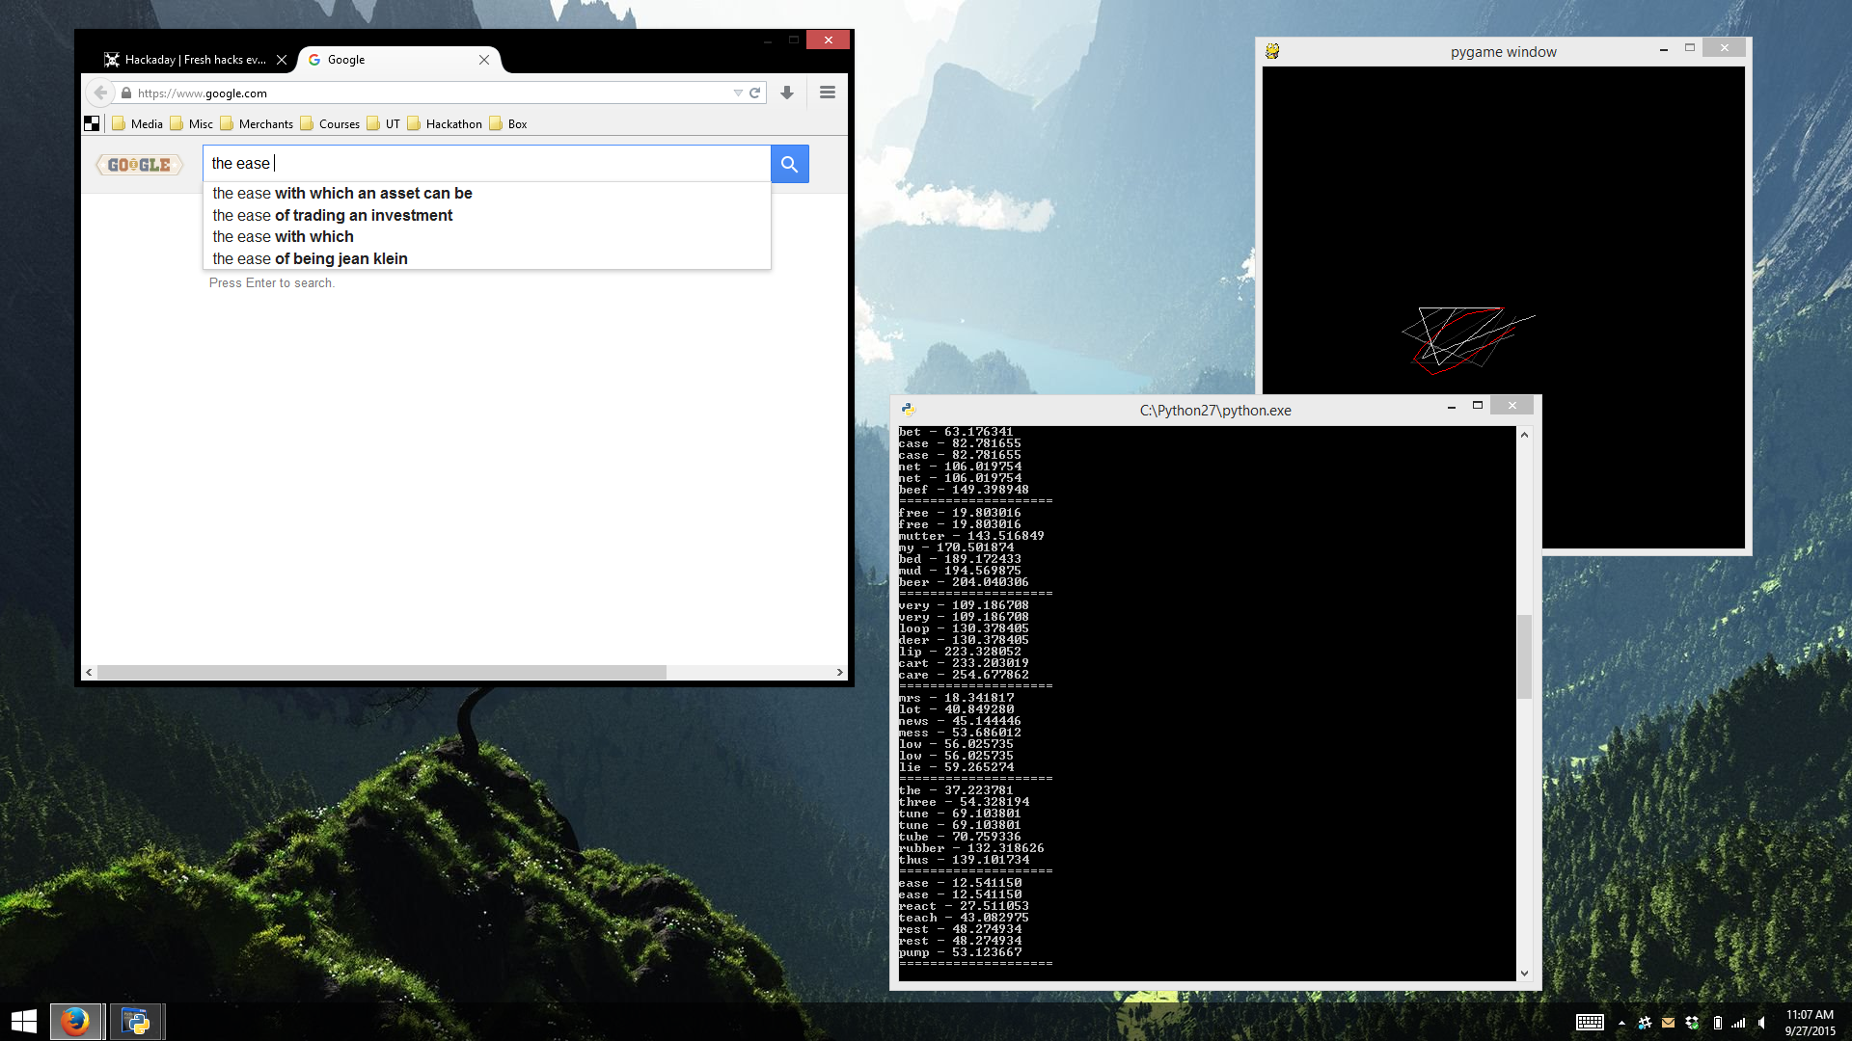
Task: Click the browser horizontal scrollbar thumb
Action: (381, 672)
